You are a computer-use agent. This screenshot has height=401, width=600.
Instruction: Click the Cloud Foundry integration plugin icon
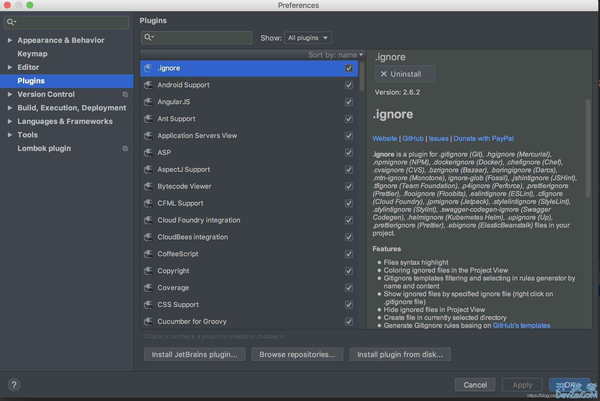[x=149, y=220]
